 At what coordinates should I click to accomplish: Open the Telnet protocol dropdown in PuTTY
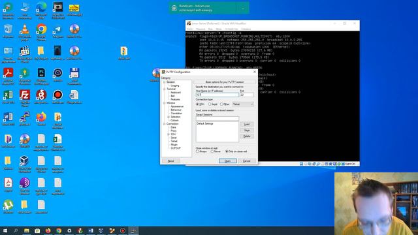[x=243, y=104]
